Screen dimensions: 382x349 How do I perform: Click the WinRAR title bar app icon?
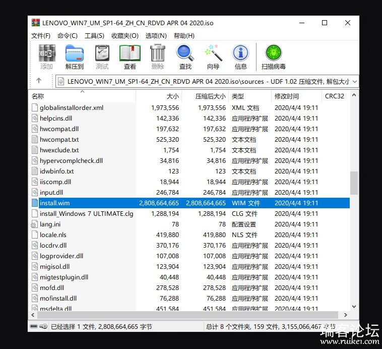click(x=36, y=23)
